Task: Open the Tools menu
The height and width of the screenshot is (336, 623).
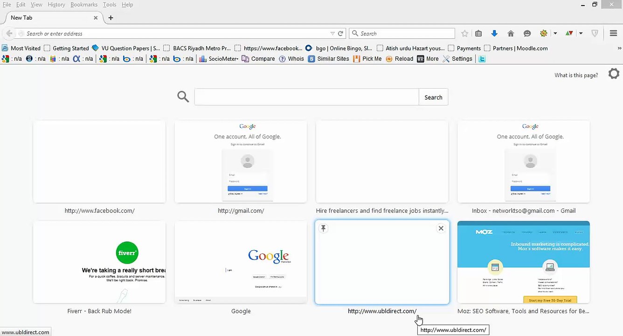Action: click(x=110, y=5)
